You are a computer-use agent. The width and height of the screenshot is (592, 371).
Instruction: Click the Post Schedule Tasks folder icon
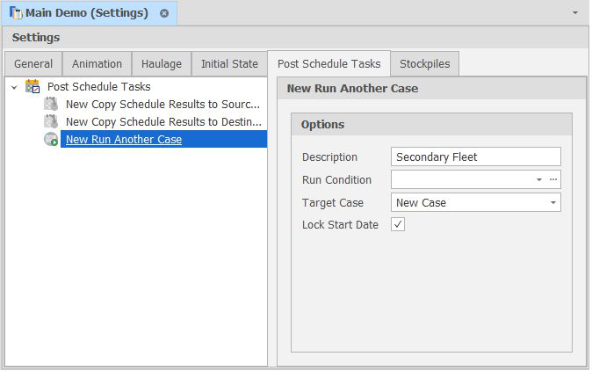click(x=32, y=86)
